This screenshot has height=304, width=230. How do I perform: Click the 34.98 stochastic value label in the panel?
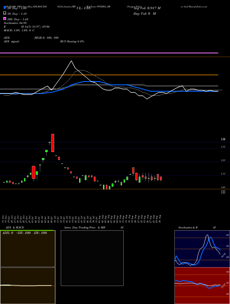(x=223, y=255)
